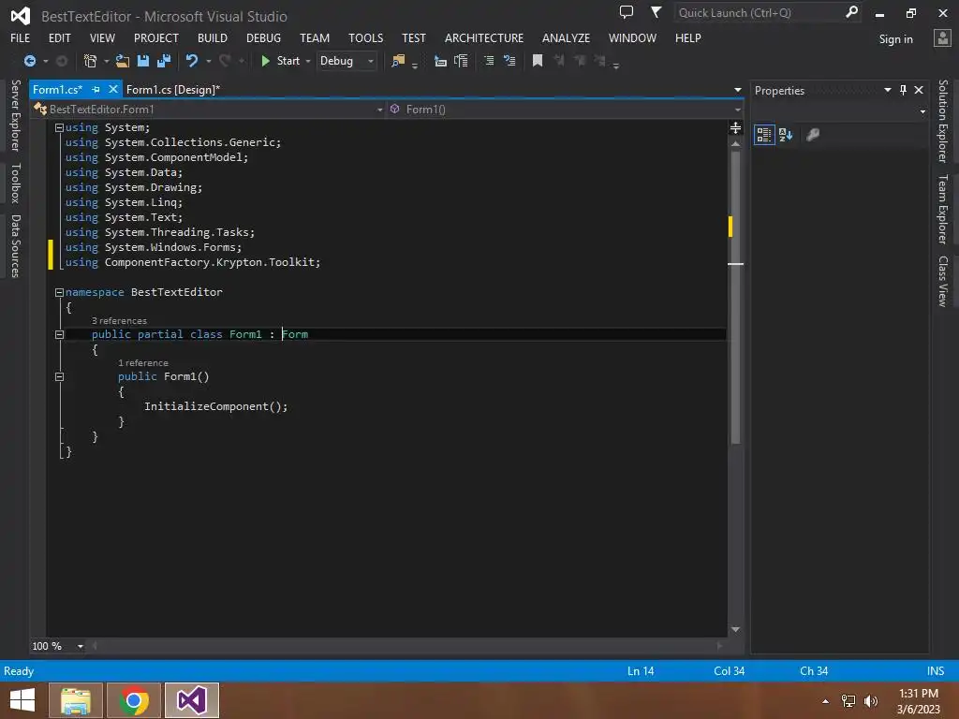The width and height of the screenshot is (959, 719).
Task: Click the Display Parameter Info icon
Action: [461, 61]
